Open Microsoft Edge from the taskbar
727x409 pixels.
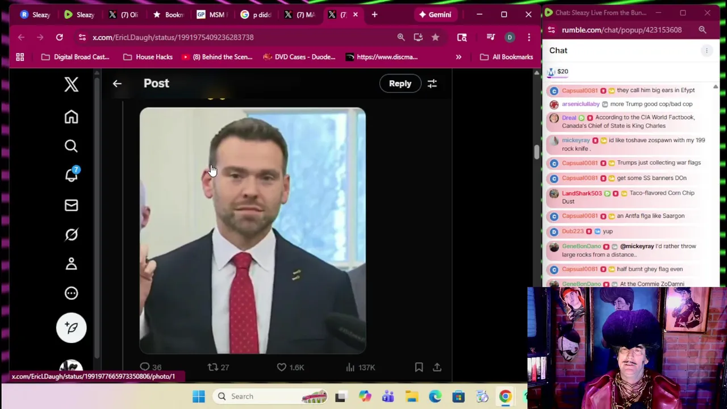(x=435, y=397)
